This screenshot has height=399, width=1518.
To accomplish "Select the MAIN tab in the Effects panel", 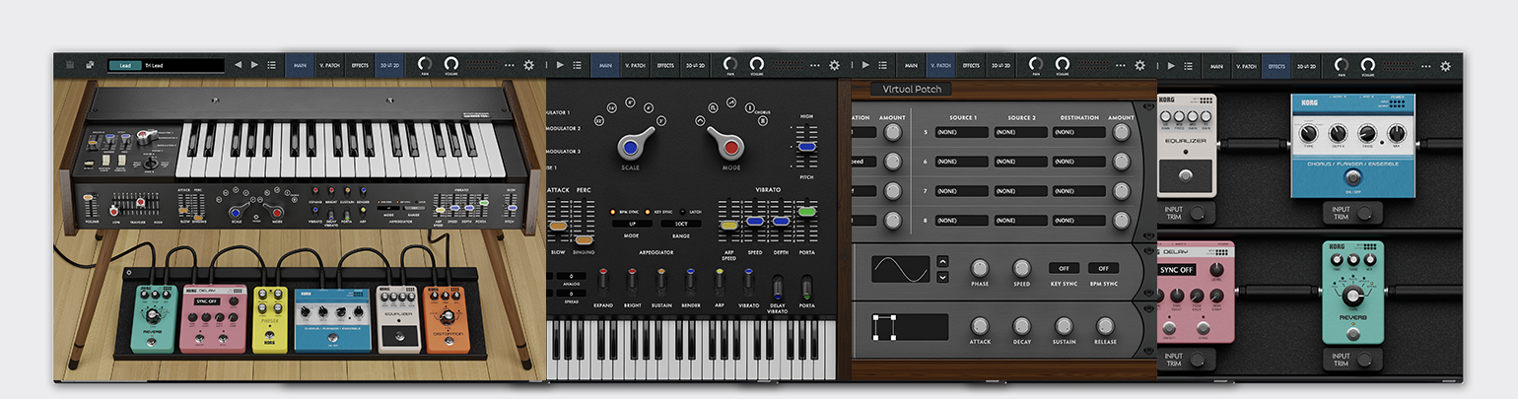I will coord(1216,65).
